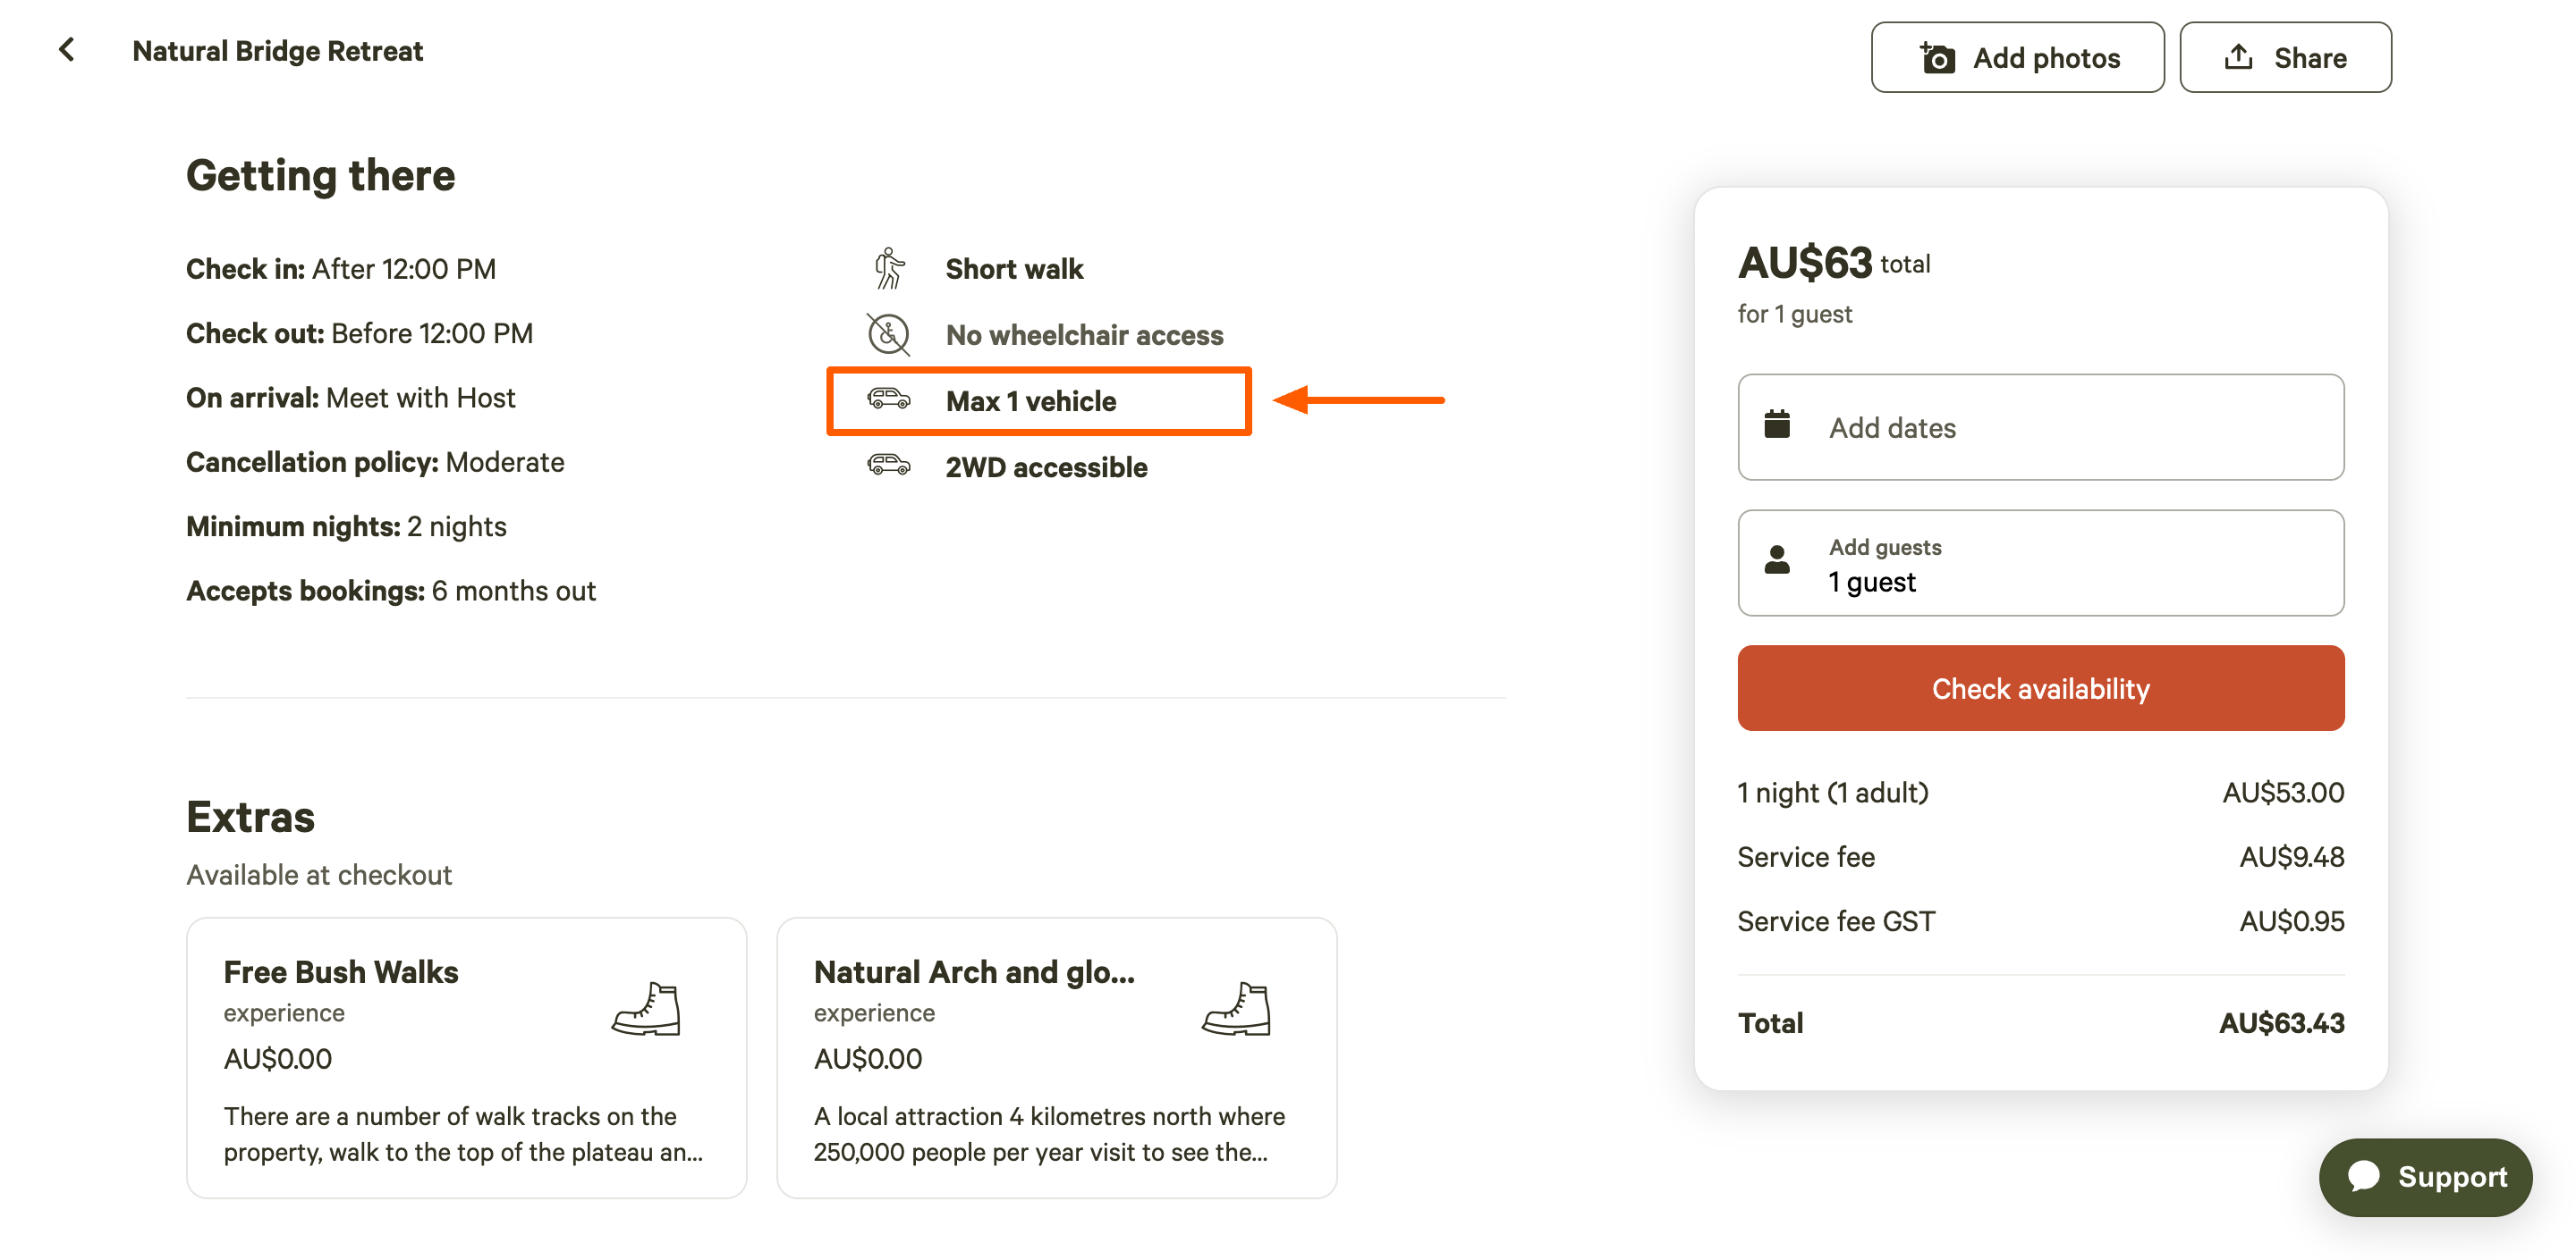Click the Natural Bridge Retreat title

(278, 51)
